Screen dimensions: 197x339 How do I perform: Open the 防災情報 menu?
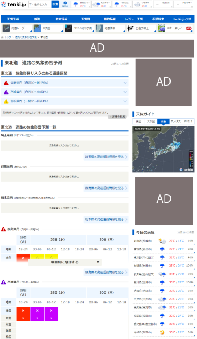[x=61, y=19]
